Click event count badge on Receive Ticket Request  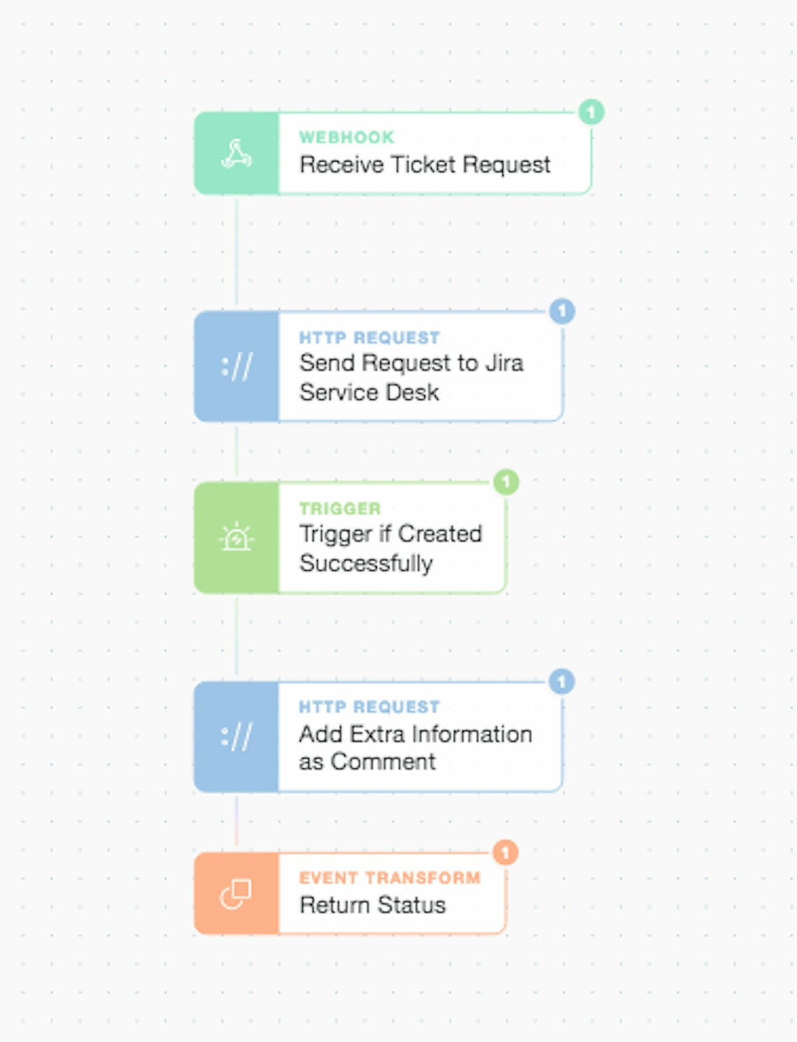coord(591,112)
